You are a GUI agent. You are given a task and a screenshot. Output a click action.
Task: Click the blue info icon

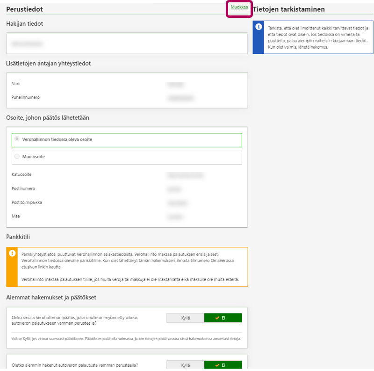(x=259, y=27)
